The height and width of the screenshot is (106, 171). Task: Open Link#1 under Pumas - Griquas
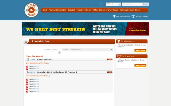tap(36, 66)
